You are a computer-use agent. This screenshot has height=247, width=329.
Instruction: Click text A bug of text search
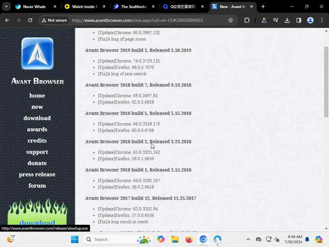pyautogui.click(x=127, y=74)
